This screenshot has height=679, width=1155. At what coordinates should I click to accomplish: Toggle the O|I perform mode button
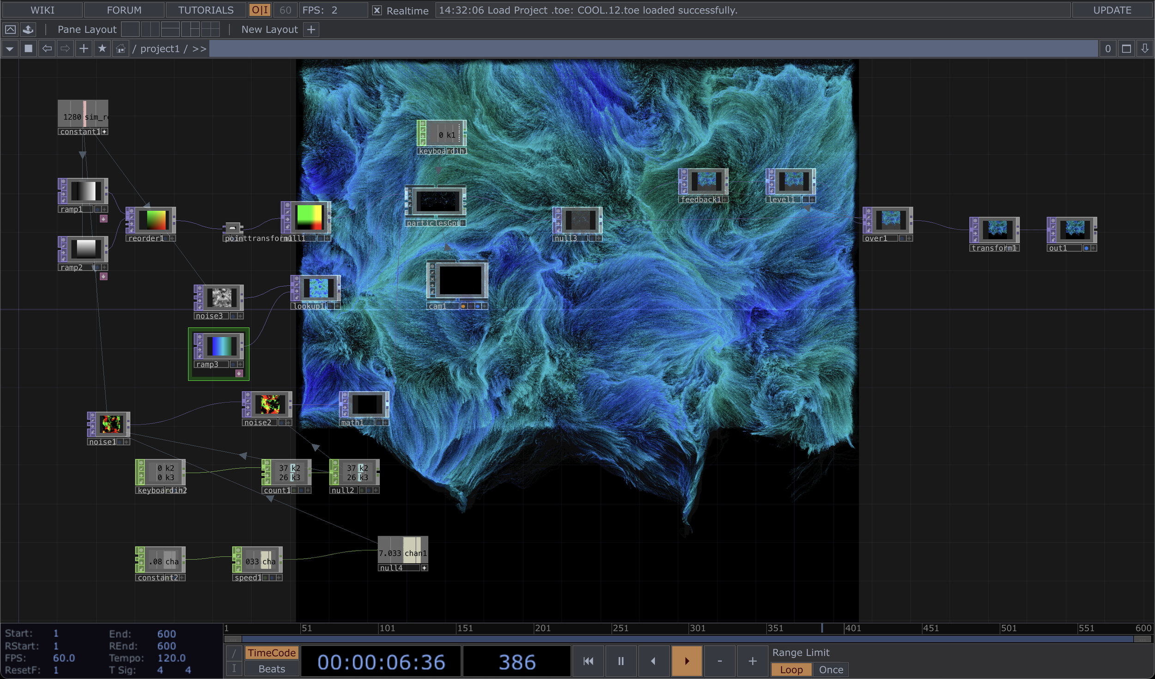click(x=260, y=10)
